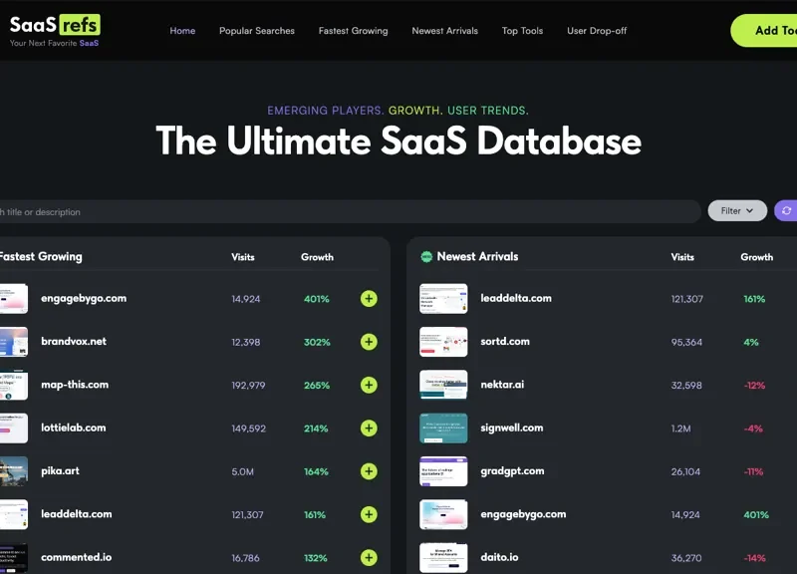This screenshot has width=797, height=574.
Task: Click the green Newest Arrivals badge icon
Action: [x=426, y=257]
